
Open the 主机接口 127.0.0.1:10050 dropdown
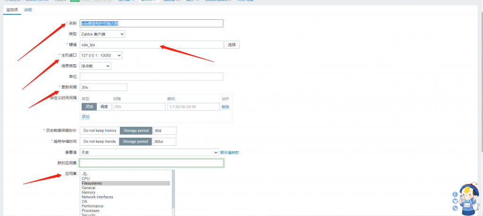(101, 56)
